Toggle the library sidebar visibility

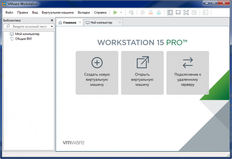click(x=170, y=12)
